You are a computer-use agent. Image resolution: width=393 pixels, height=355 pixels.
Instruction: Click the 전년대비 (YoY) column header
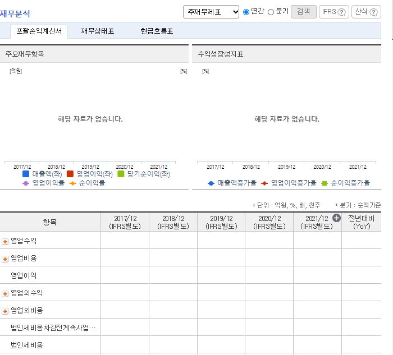(x=362, y=222)
